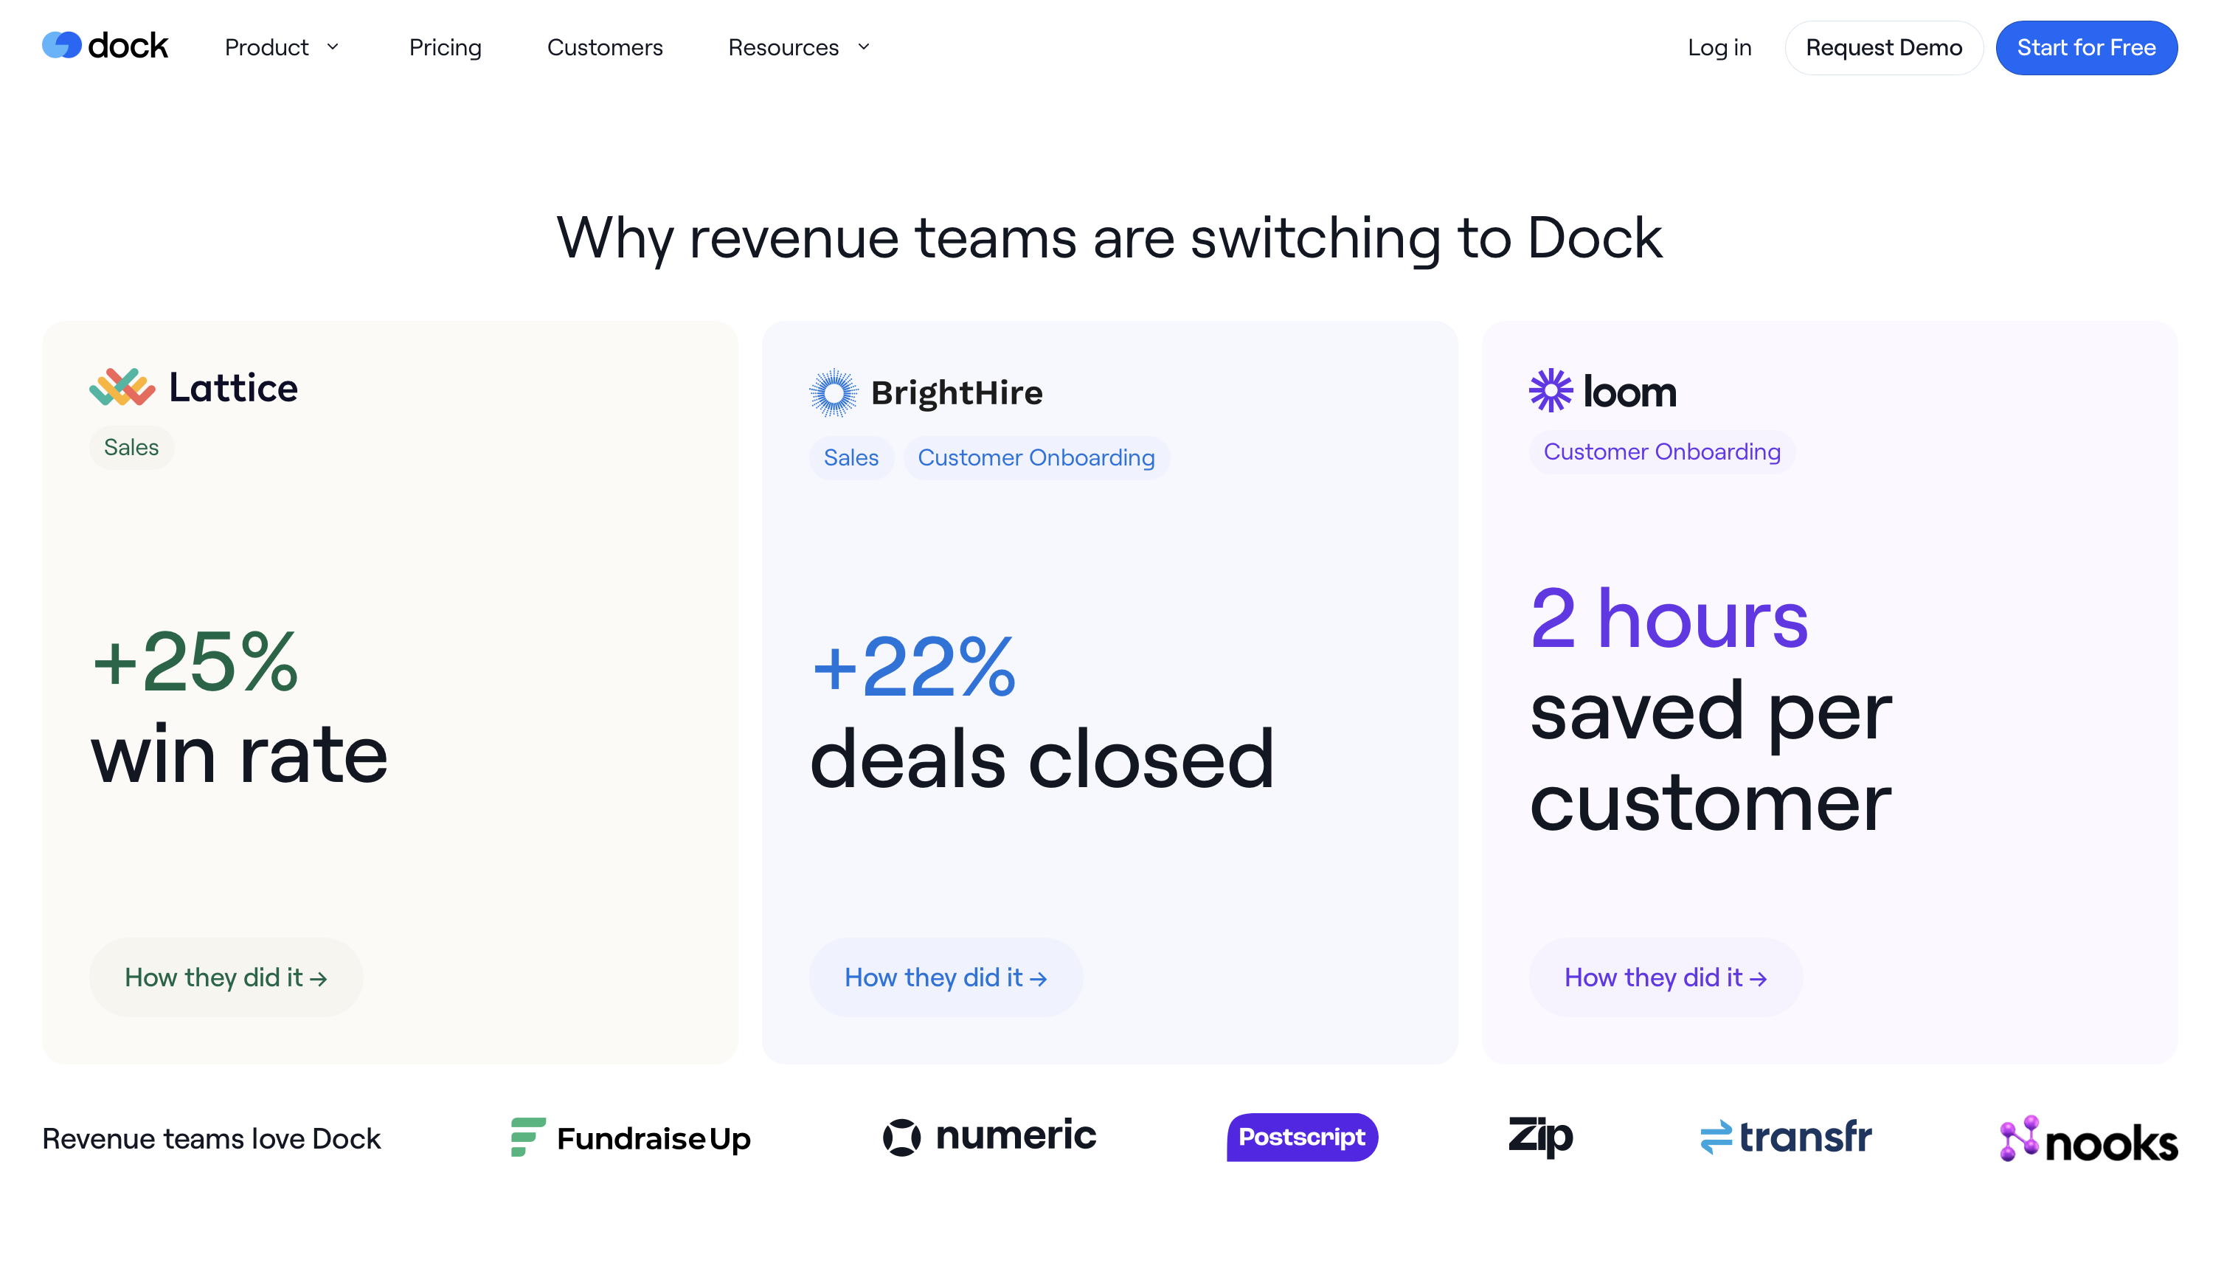Viewport: 2224px width, 1274px height.
Task: Open Loom's How they did it link
Action: (1665, 977)
